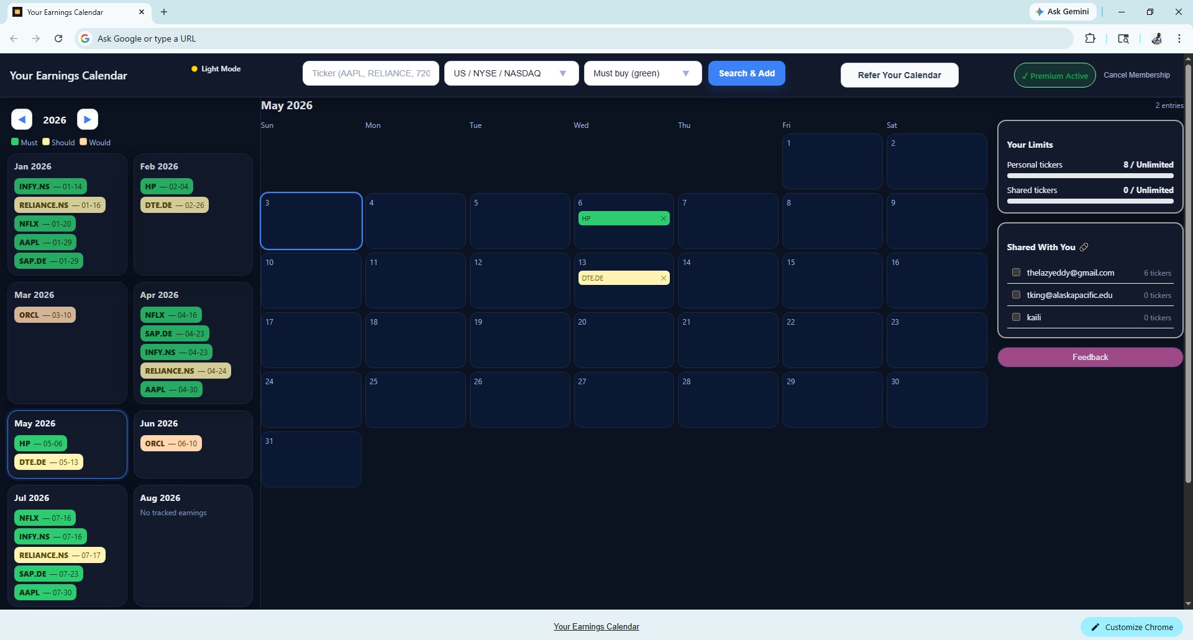The image size is (1193, 640).
Task: Click HP 05-06 chip in May card
Action: 40,443
